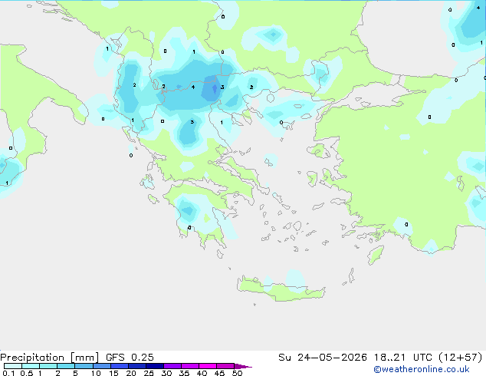Click the '20' legend scale label
Screen dimensions: 486x376
pos(131,373)
